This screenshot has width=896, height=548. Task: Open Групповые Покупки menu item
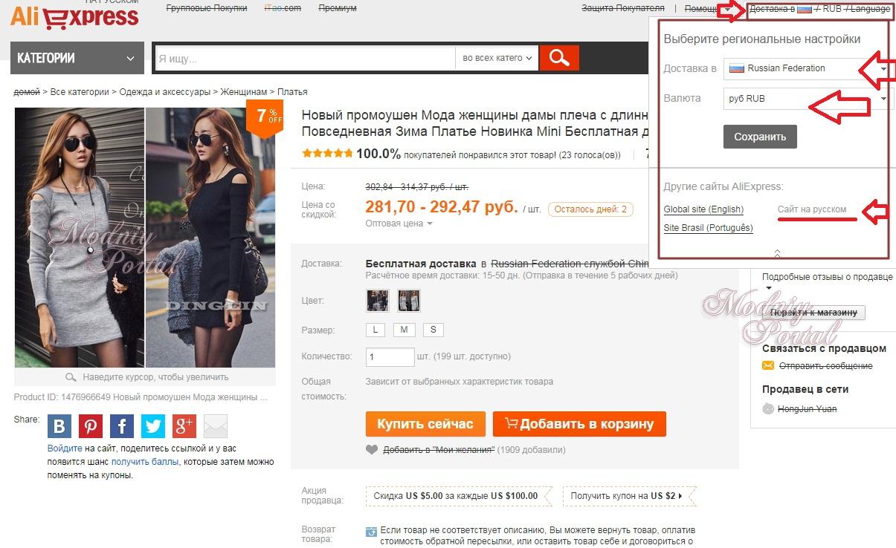pos(207,8)
